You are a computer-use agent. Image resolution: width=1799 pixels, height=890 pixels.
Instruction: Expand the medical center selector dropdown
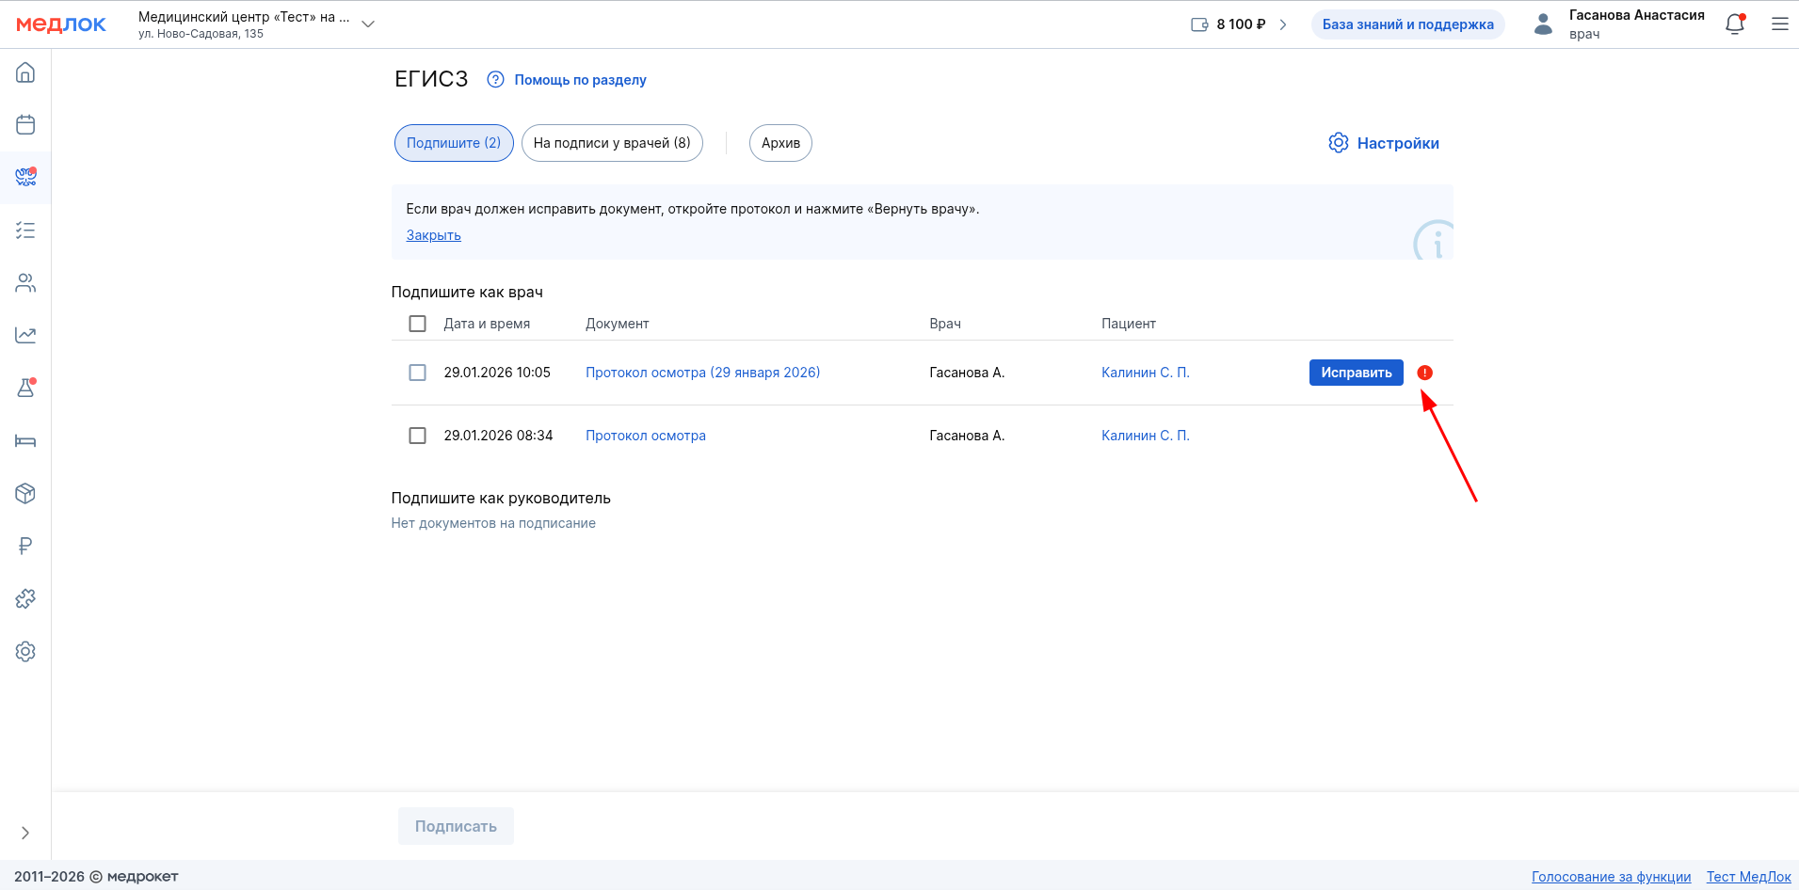368,24
